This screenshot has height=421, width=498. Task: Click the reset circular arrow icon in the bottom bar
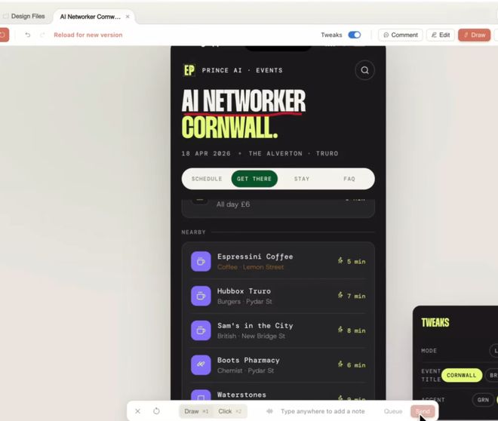point(156,411)
